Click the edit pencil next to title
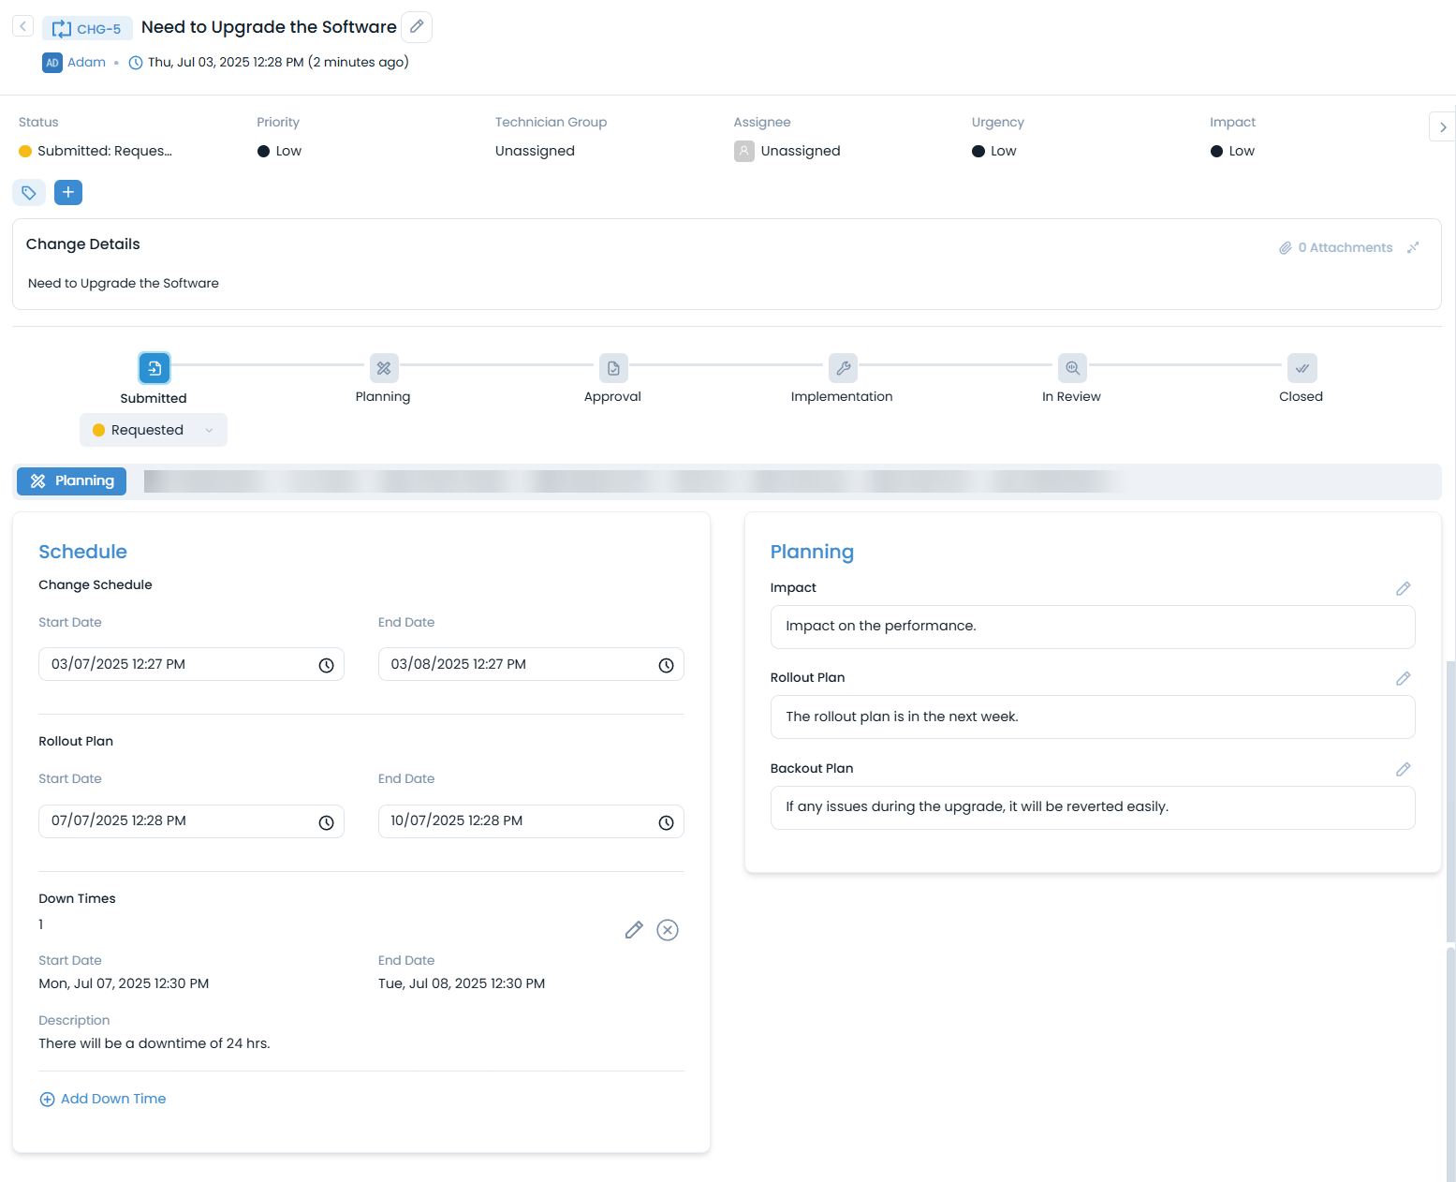 coord(417,27)
